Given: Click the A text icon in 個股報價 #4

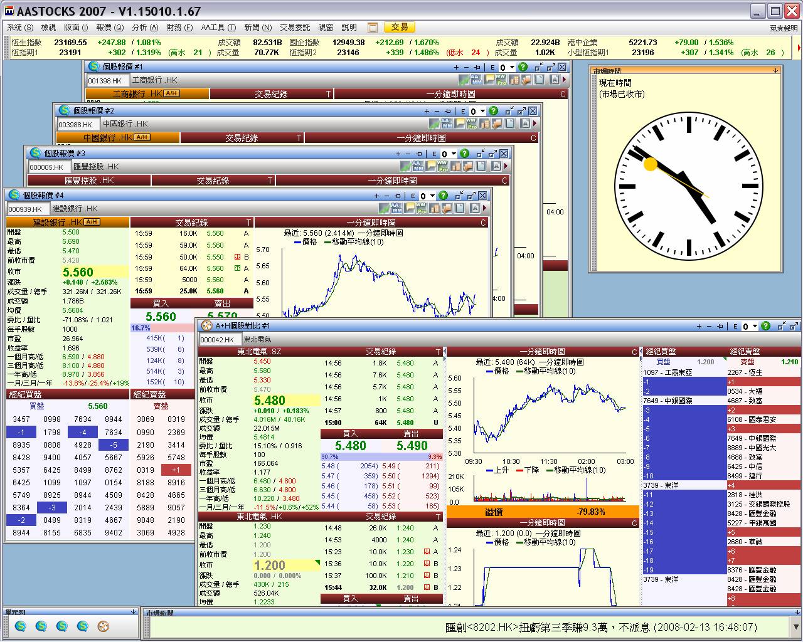Looking at the screenshot, I should click(x=476, y=208).
